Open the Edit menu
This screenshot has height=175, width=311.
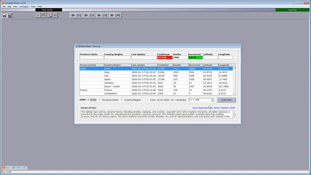click(x=9, y=6)
